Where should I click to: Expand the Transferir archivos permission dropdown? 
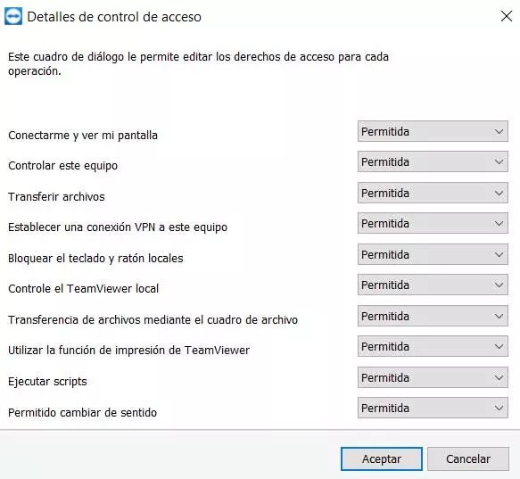pos(433,193)
